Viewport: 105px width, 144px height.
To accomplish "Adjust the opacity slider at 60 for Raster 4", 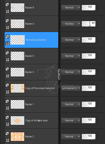I will coord(89,24).
